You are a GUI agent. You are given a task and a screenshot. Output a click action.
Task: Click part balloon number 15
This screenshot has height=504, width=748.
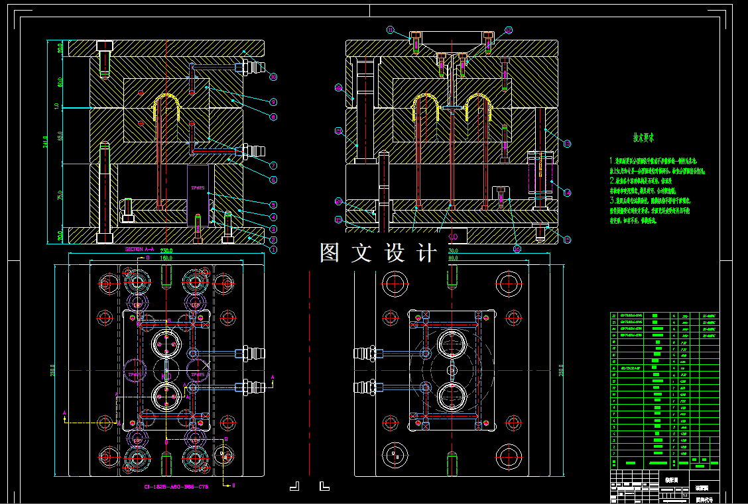(x=567, y=240)
